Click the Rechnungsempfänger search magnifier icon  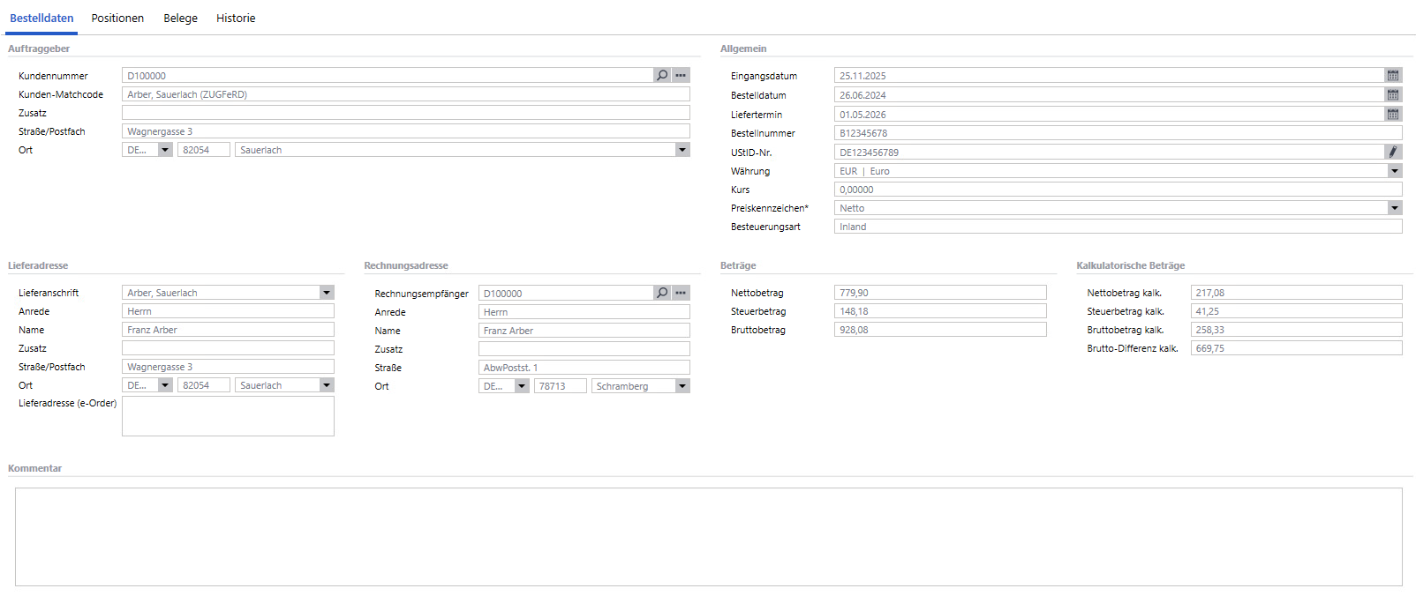tap(662, 293)
